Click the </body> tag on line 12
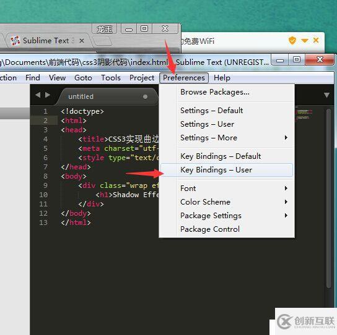 coord(76,213)
